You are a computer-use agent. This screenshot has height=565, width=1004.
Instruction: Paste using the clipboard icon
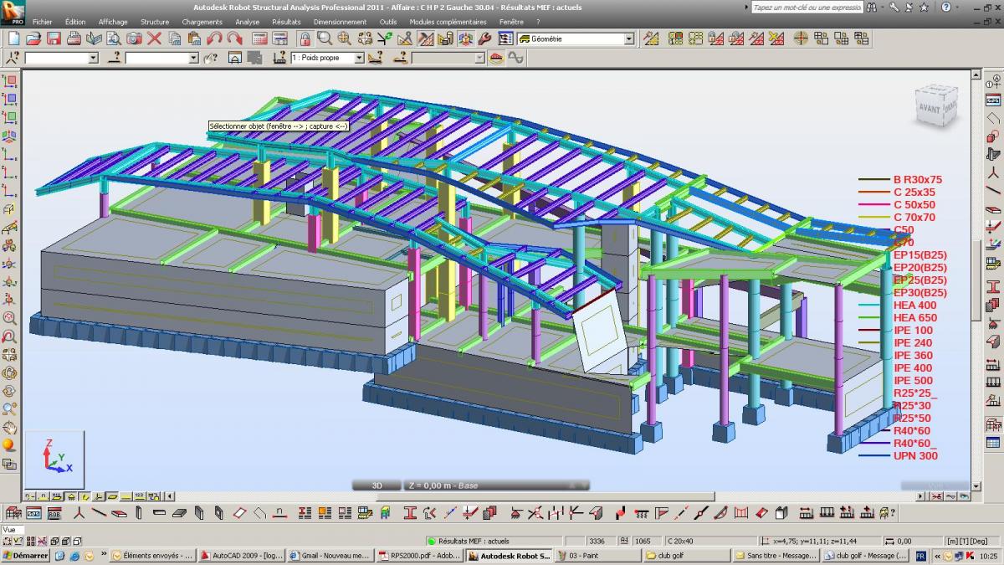194,39
